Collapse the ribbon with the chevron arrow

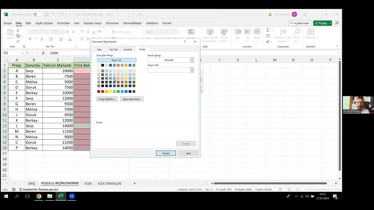(337, 46)
